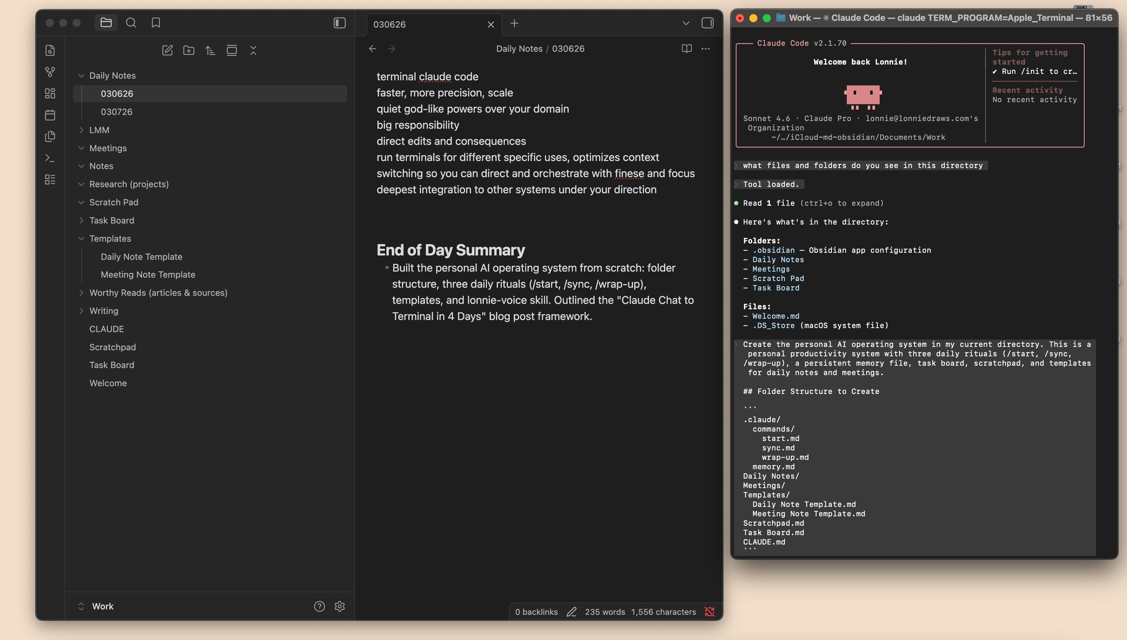Collapse the Daily Notes folder
1127x640 pixels.
81,76
